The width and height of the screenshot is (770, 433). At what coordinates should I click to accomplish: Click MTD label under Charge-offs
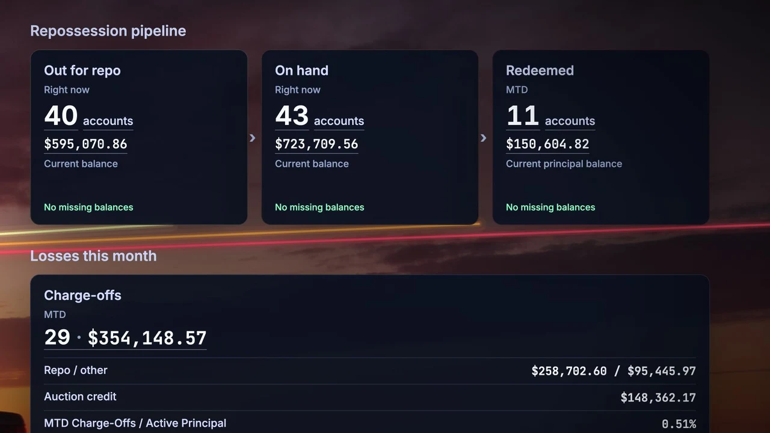coord(55,315)
